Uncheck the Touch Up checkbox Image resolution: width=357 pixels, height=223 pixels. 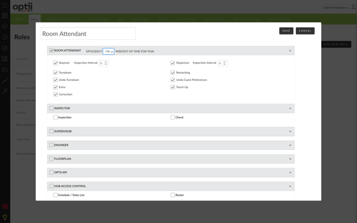tap(173, 87)
